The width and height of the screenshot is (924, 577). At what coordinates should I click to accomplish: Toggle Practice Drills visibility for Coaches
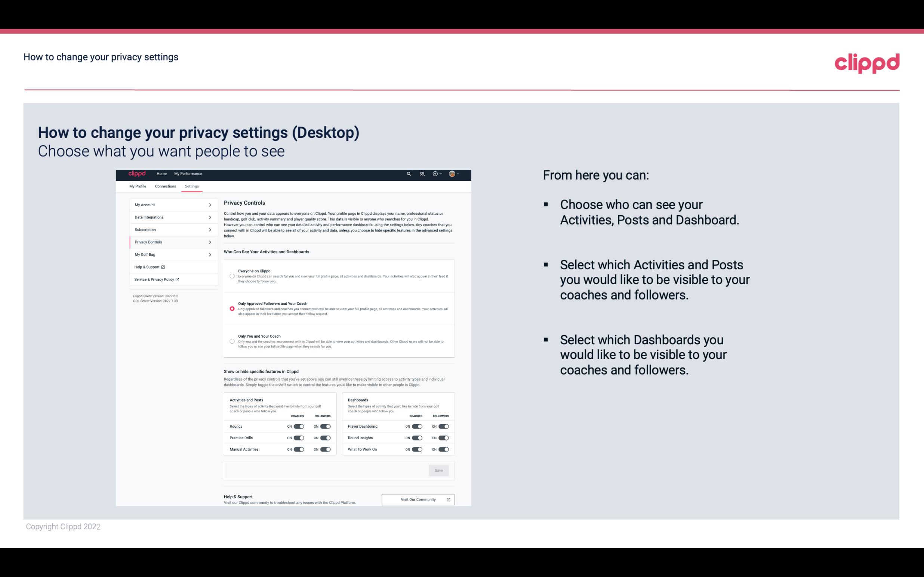[298, 438]
